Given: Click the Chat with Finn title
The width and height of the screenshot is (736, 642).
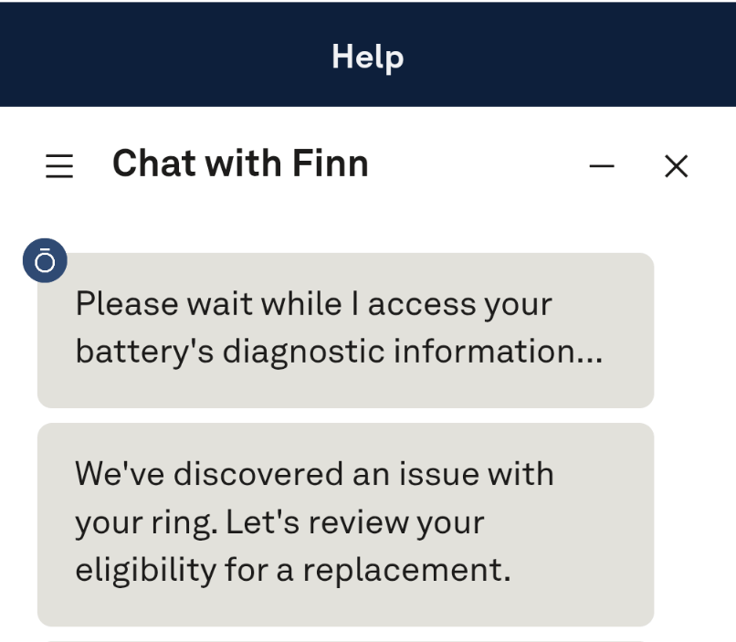Looking at the screenshot, I should 239,163.
